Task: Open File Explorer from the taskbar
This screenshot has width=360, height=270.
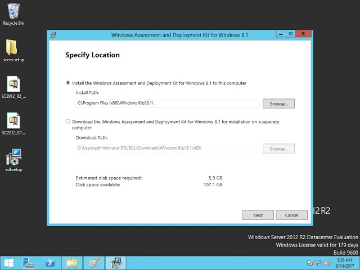Action: pos(72,263)
